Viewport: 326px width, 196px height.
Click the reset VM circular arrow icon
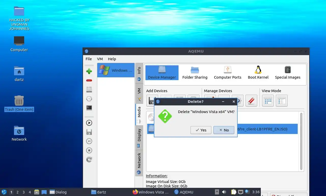coord(89,160)
